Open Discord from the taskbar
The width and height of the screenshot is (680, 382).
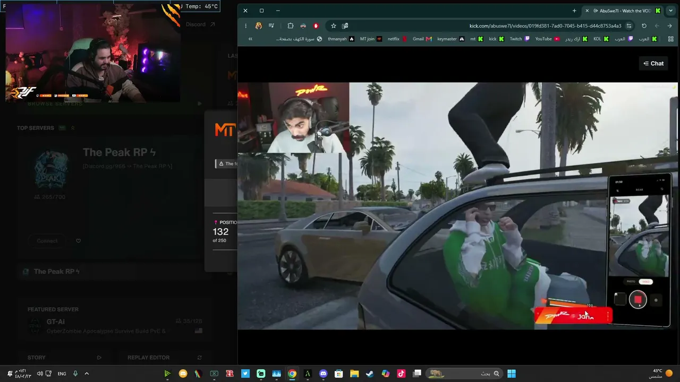click(x=323, y=374)
